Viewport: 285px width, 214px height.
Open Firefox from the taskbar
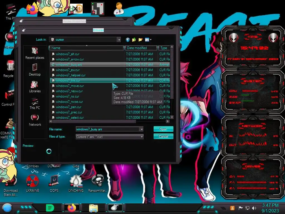[x=72, y=208]
